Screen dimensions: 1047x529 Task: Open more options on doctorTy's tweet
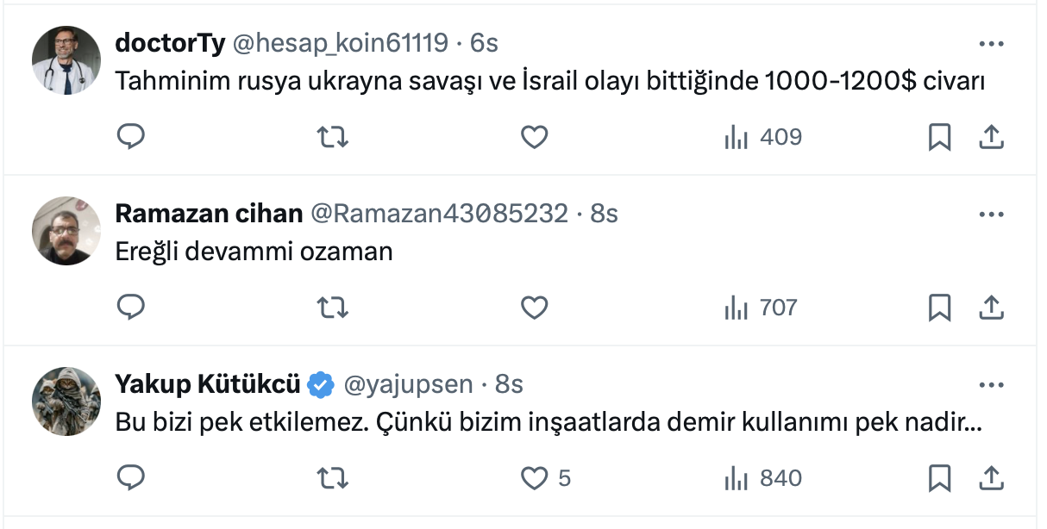991,45
